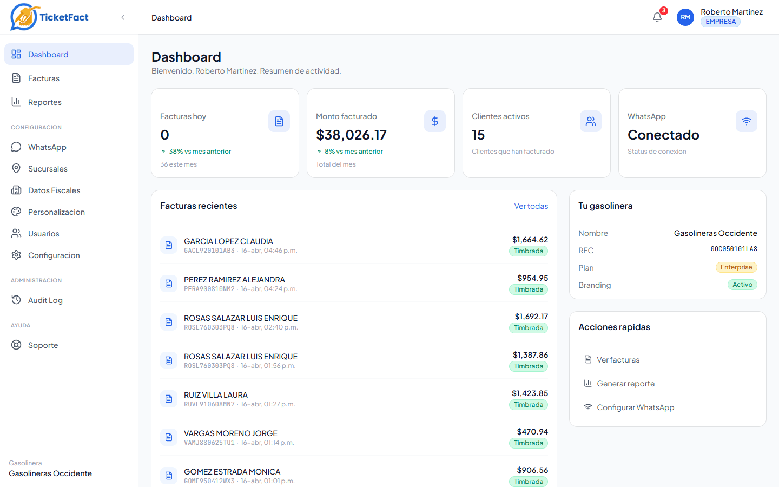Viewport: 779px width, 487px height.
Task: Click the Ver todas link
Action: (x=531, y=206)
